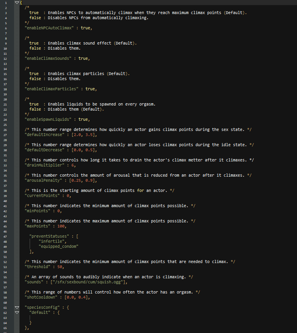297x333 pixels.
Task: Click the squish.ogg sound file path
Action: [88, 282]
